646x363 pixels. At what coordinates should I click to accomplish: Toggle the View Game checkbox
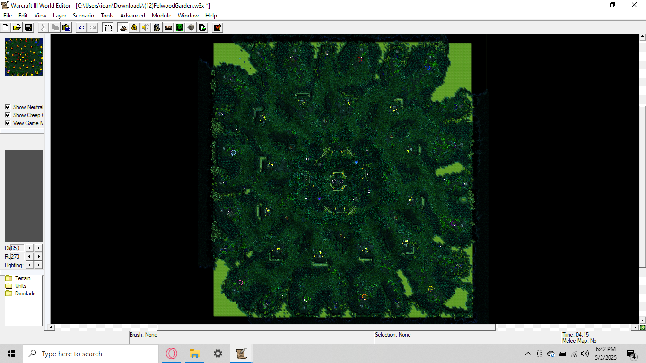[x=8, y=123]
